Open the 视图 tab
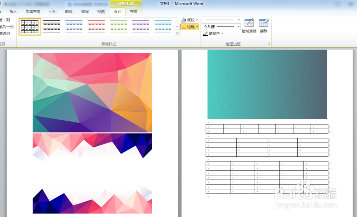 pyautogui.click(x=101, y=12)
